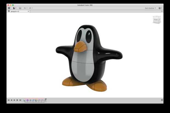The width and height of the screenshot is (170, 113).
Task: Open the data panel grid icon
Action: pyautogui.click(x=9, y=8)
